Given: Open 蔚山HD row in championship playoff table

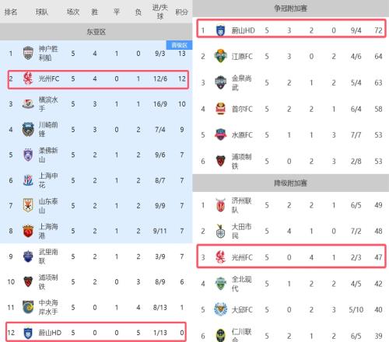Looking at the screenshot, I should (x=291, y=29).
